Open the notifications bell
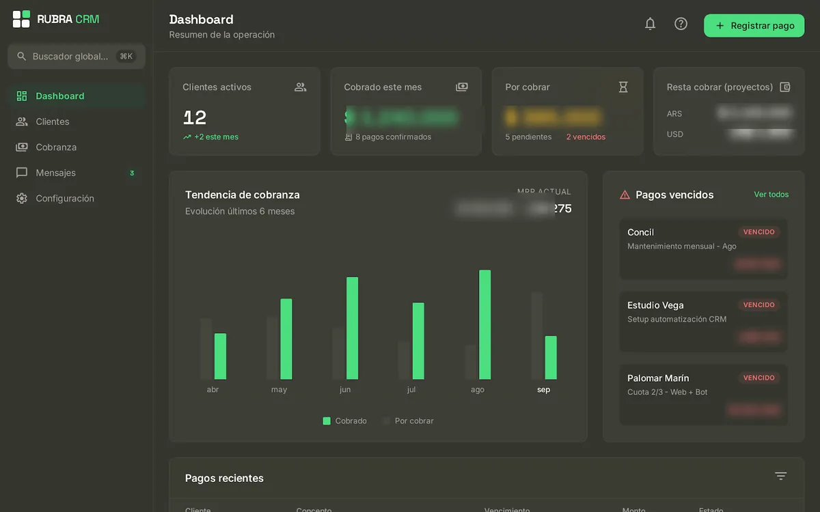 click(x=650, y=24)
